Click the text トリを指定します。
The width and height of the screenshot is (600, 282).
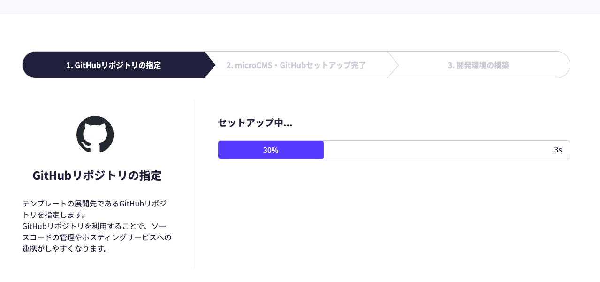(53, 215)
